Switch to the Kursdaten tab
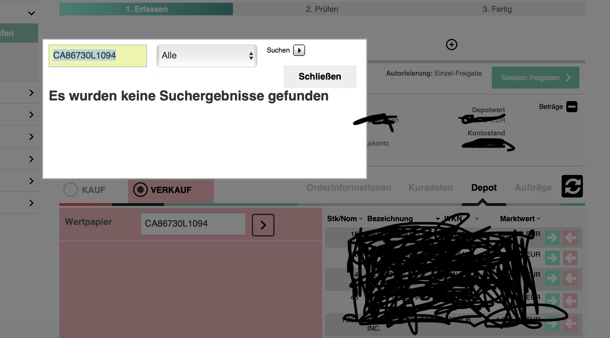 click(431, 188)
